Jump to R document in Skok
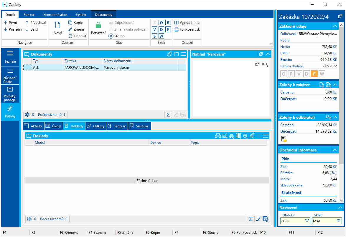 click(x=168, y=23)
